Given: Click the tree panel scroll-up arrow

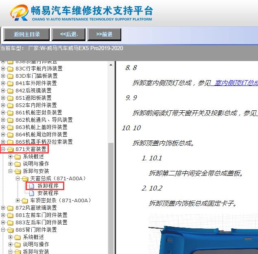Looking at the screenshot, I should coord(111,65).
